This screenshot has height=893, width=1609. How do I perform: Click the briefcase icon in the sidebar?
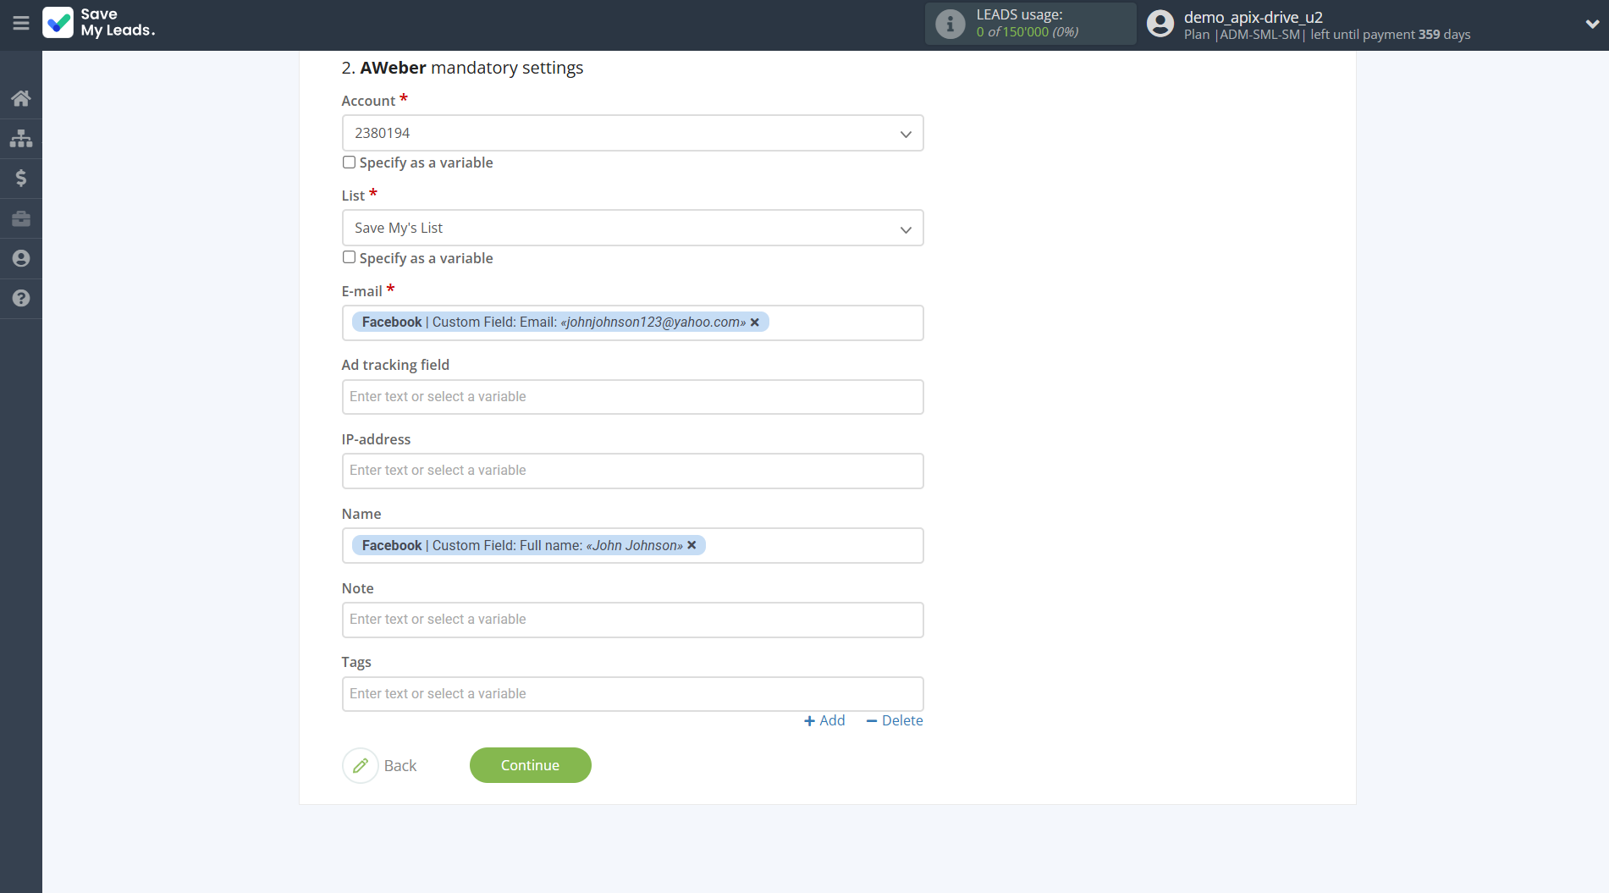21,218
